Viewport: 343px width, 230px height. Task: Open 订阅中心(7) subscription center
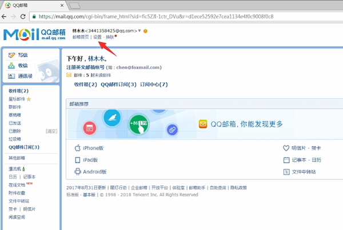(x=154, y=84)
